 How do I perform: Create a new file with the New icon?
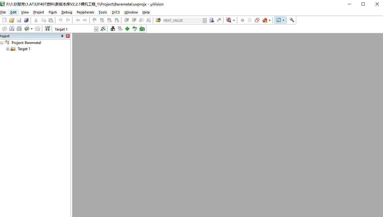[4, 20]
